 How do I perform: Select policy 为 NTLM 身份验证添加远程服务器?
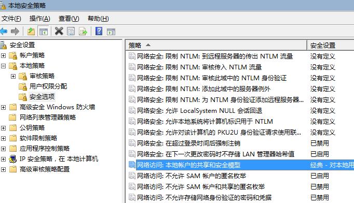tap(221, 99)
